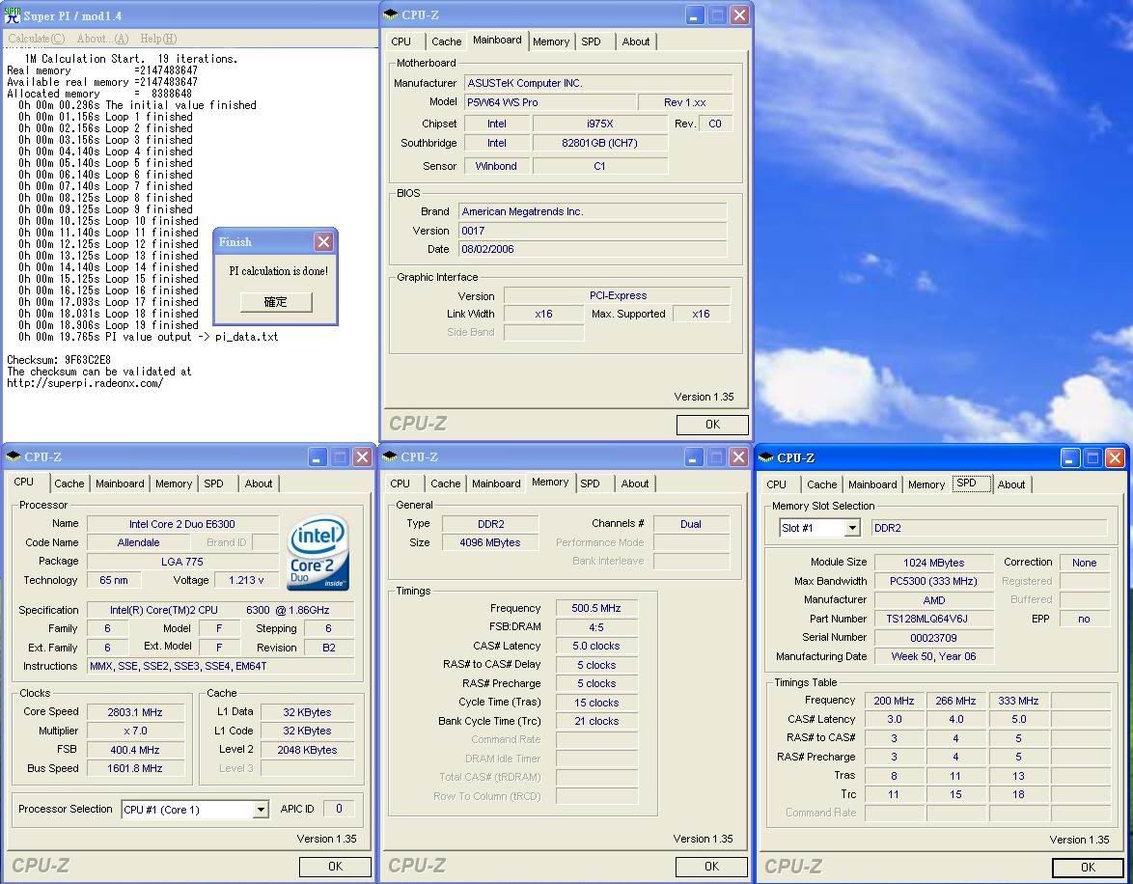The width and height of the screenshot is (1133, 884).
Task: Click the Checksum 9F63C2E8 line
Action: point(59,359)
